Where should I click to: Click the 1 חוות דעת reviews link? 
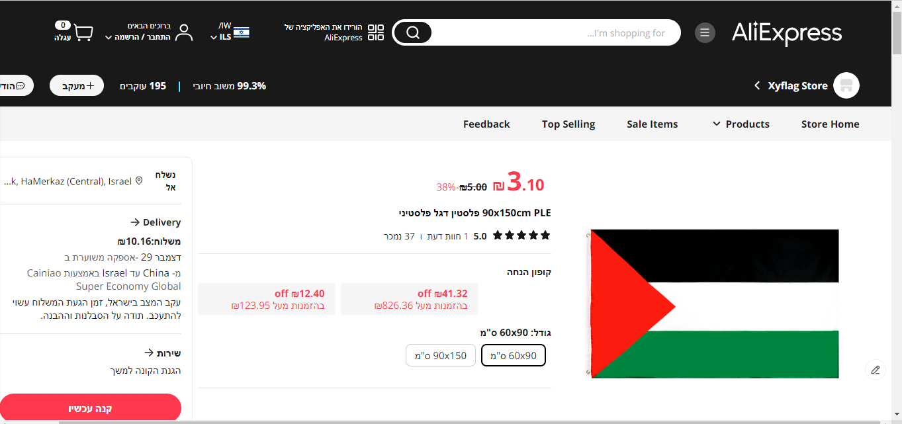point(447,235)
